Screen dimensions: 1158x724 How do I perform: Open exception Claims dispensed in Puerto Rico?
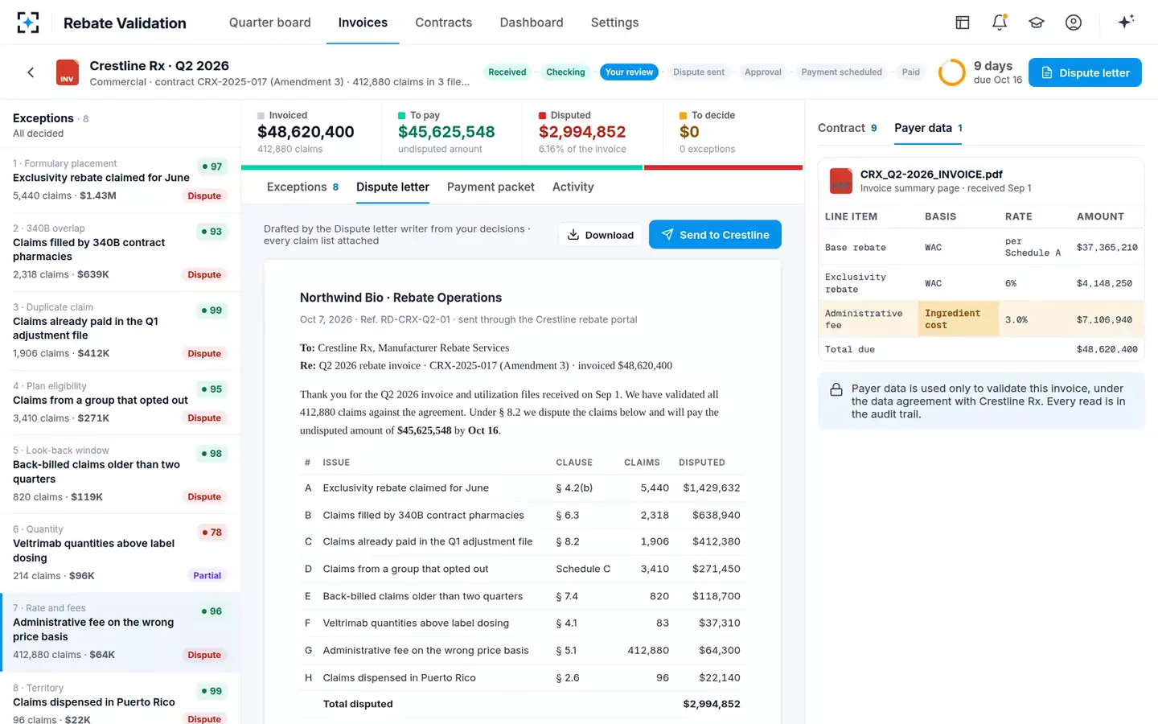(121, 700)
